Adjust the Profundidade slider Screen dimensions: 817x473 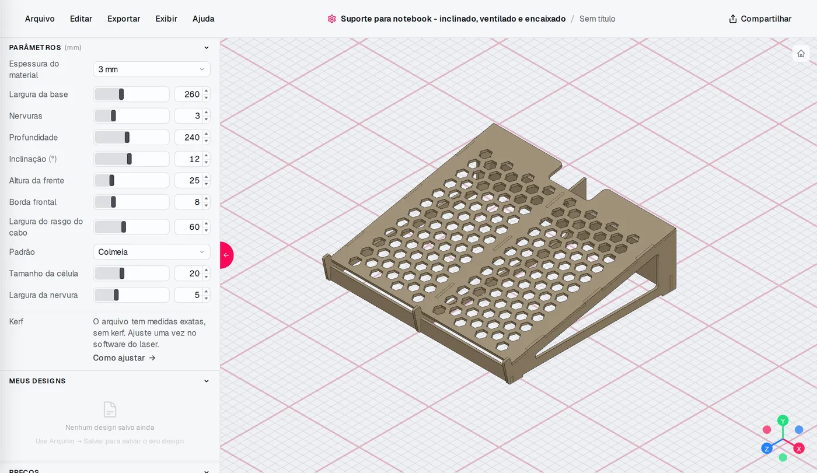coord(131,137)
